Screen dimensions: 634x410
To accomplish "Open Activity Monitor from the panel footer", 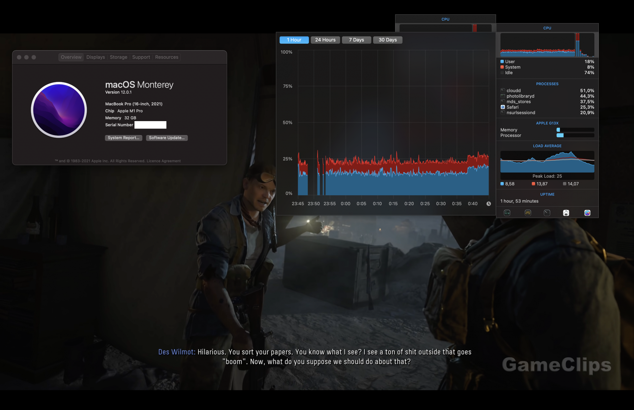I will pos(507,213).
